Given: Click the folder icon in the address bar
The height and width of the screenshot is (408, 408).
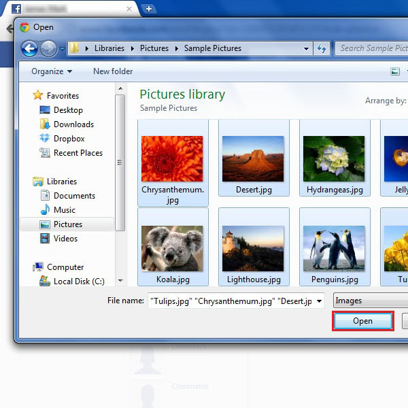Looking at the screenshot, I should 74,48.
